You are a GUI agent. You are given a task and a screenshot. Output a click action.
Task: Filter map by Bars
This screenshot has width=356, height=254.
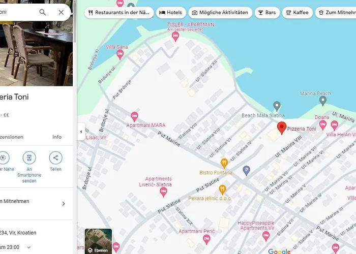[267, 13]
